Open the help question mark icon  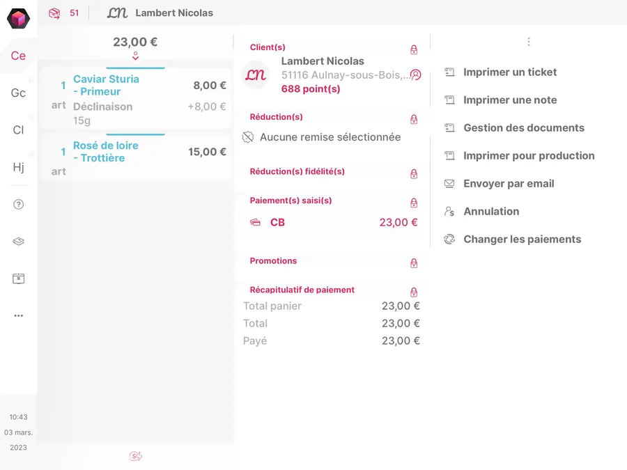(19, 204)
